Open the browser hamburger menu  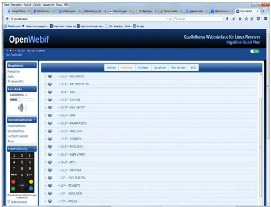[266, 19]
